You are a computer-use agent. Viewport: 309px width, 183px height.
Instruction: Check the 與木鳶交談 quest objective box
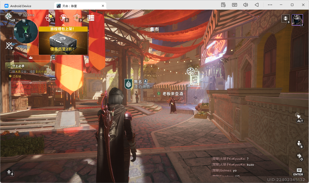10,72
